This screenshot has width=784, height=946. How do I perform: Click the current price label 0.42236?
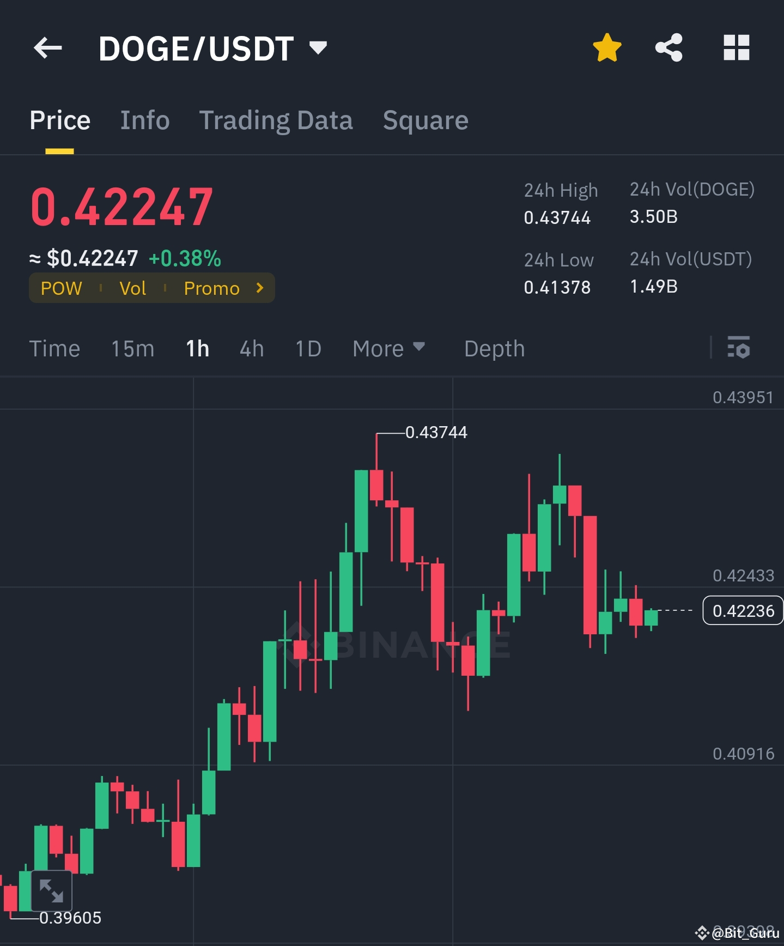point(743,611)
